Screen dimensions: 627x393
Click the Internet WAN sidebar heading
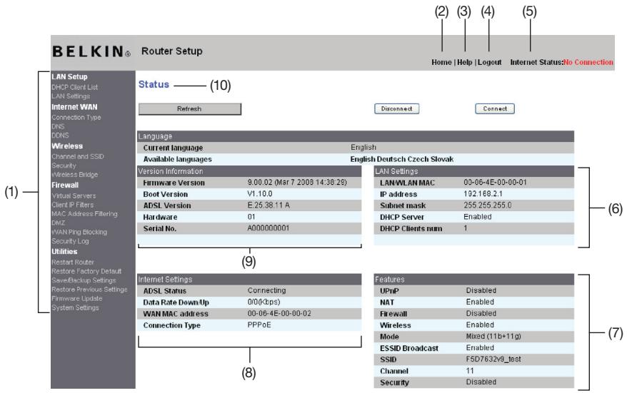pyautogui.click(x=74, y=107)
